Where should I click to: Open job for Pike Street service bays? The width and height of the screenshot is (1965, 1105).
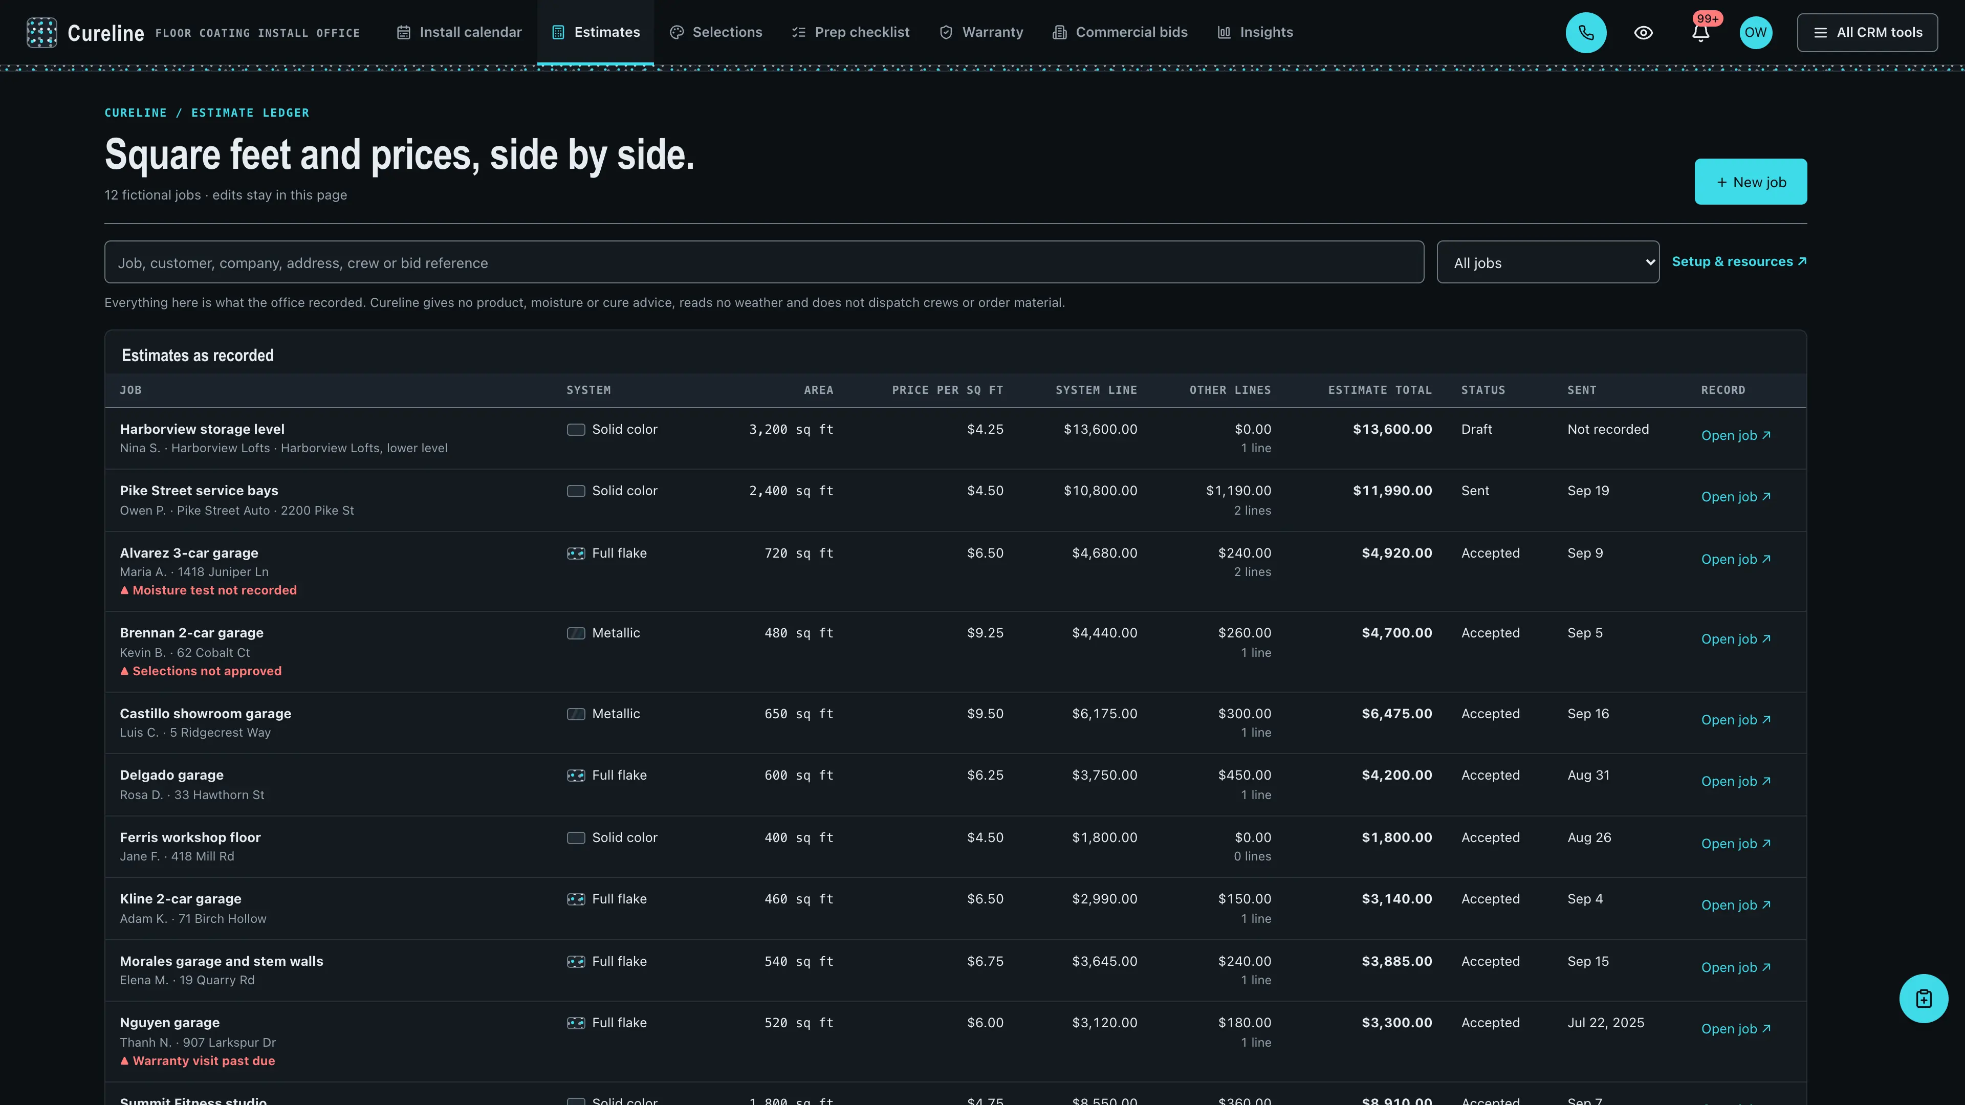pyautogui.click(x=1735, y=496)
